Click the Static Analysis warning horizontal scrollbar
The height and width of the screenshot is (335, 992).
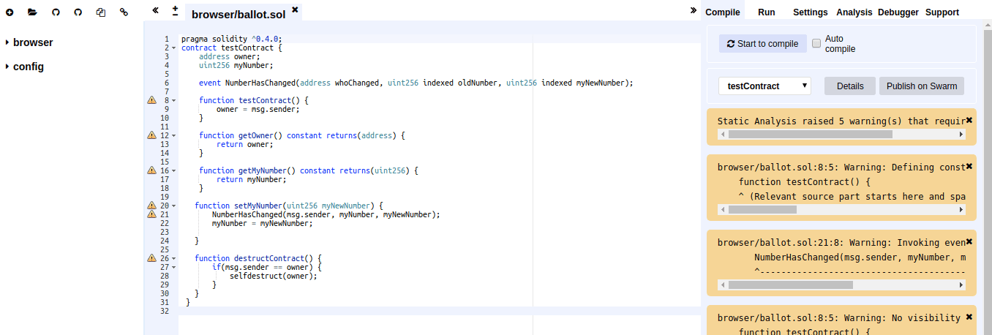(810, 135)
